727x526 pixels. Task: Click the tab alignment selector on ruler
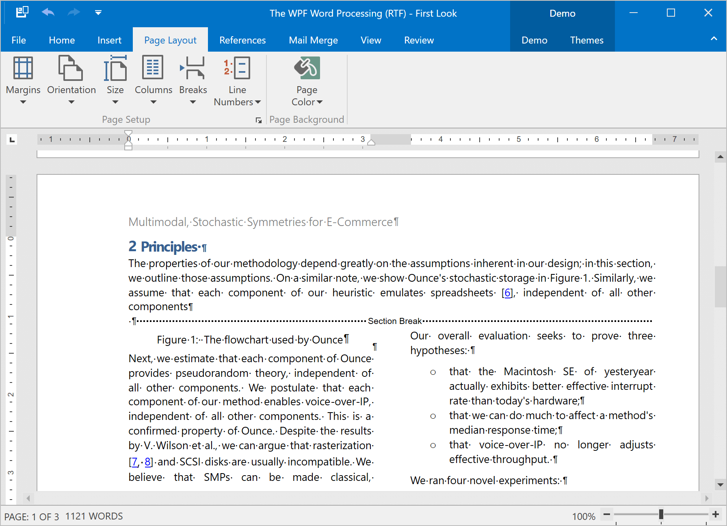click(x=12, y=140)
